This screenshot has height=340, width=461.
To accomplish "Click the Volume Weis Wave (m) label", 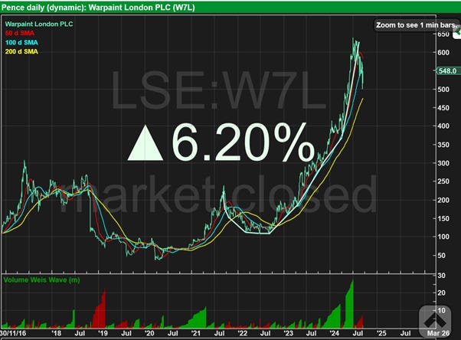I will coord(41,280).
